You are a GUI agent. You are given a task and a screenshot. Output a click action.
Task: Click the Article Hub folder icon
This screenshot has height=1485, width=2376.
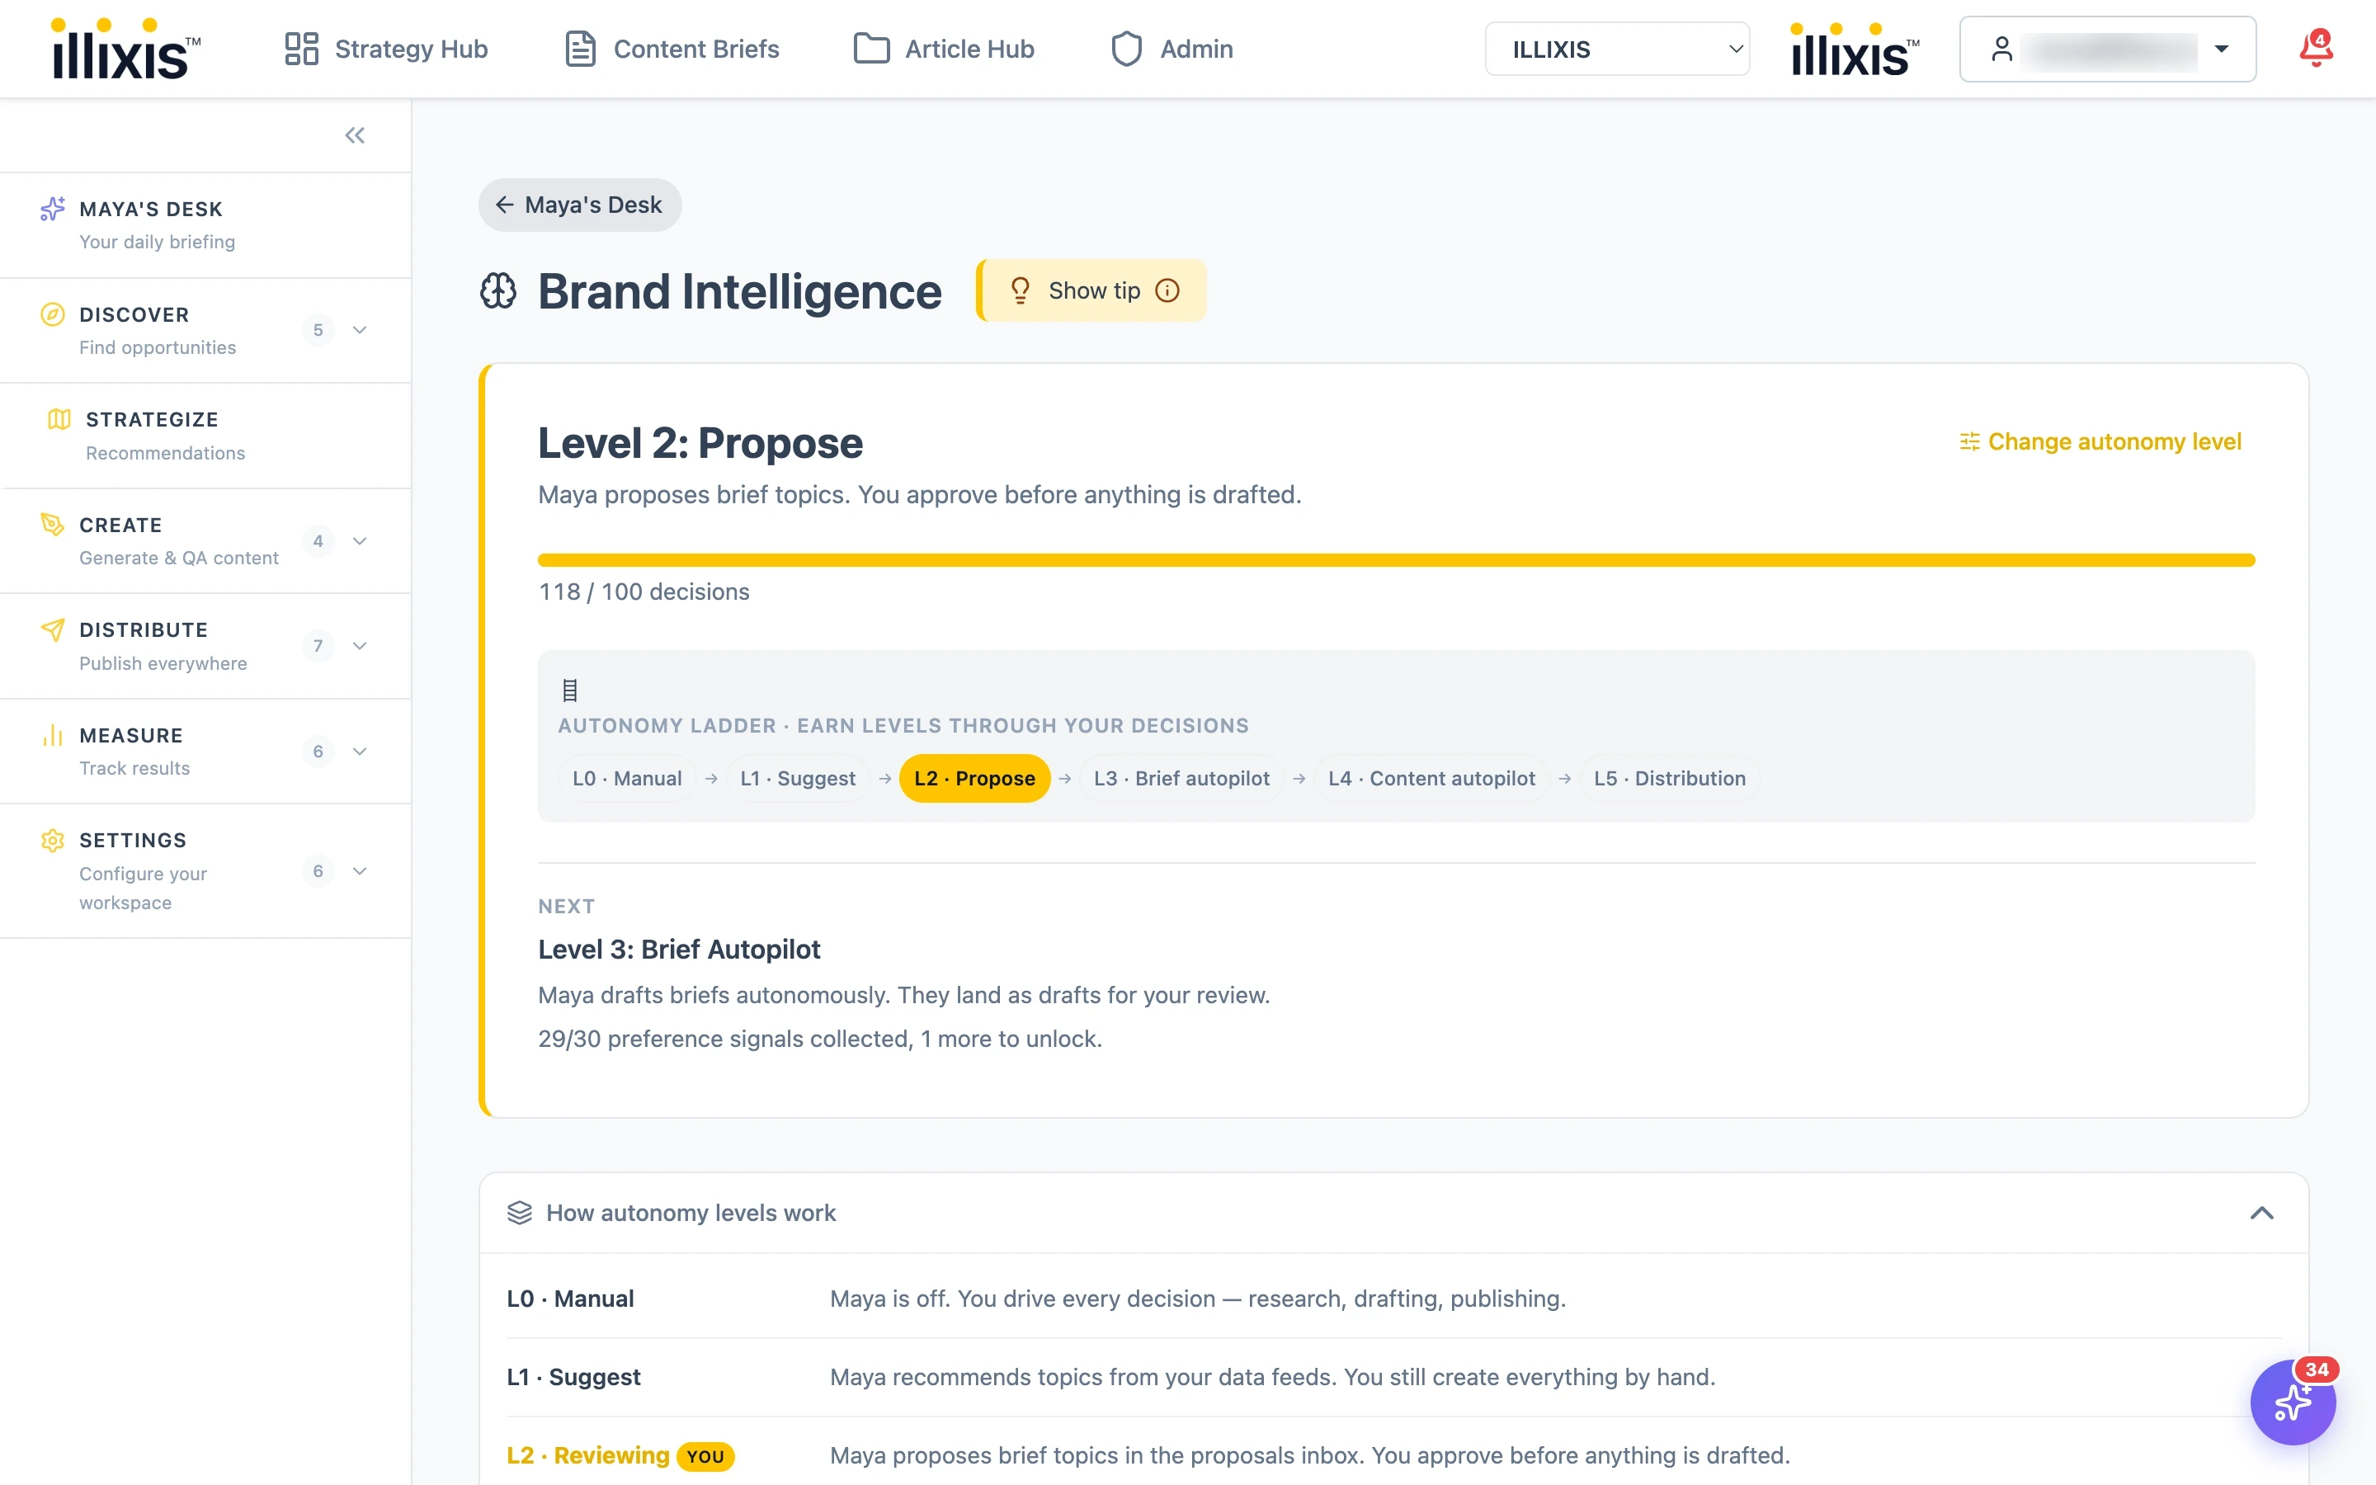[871, 49]
